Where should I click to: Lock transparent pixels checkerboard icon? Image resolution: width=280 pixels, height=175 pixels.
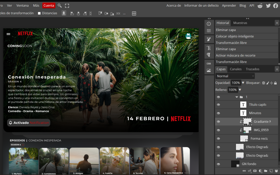coord(264,83)
